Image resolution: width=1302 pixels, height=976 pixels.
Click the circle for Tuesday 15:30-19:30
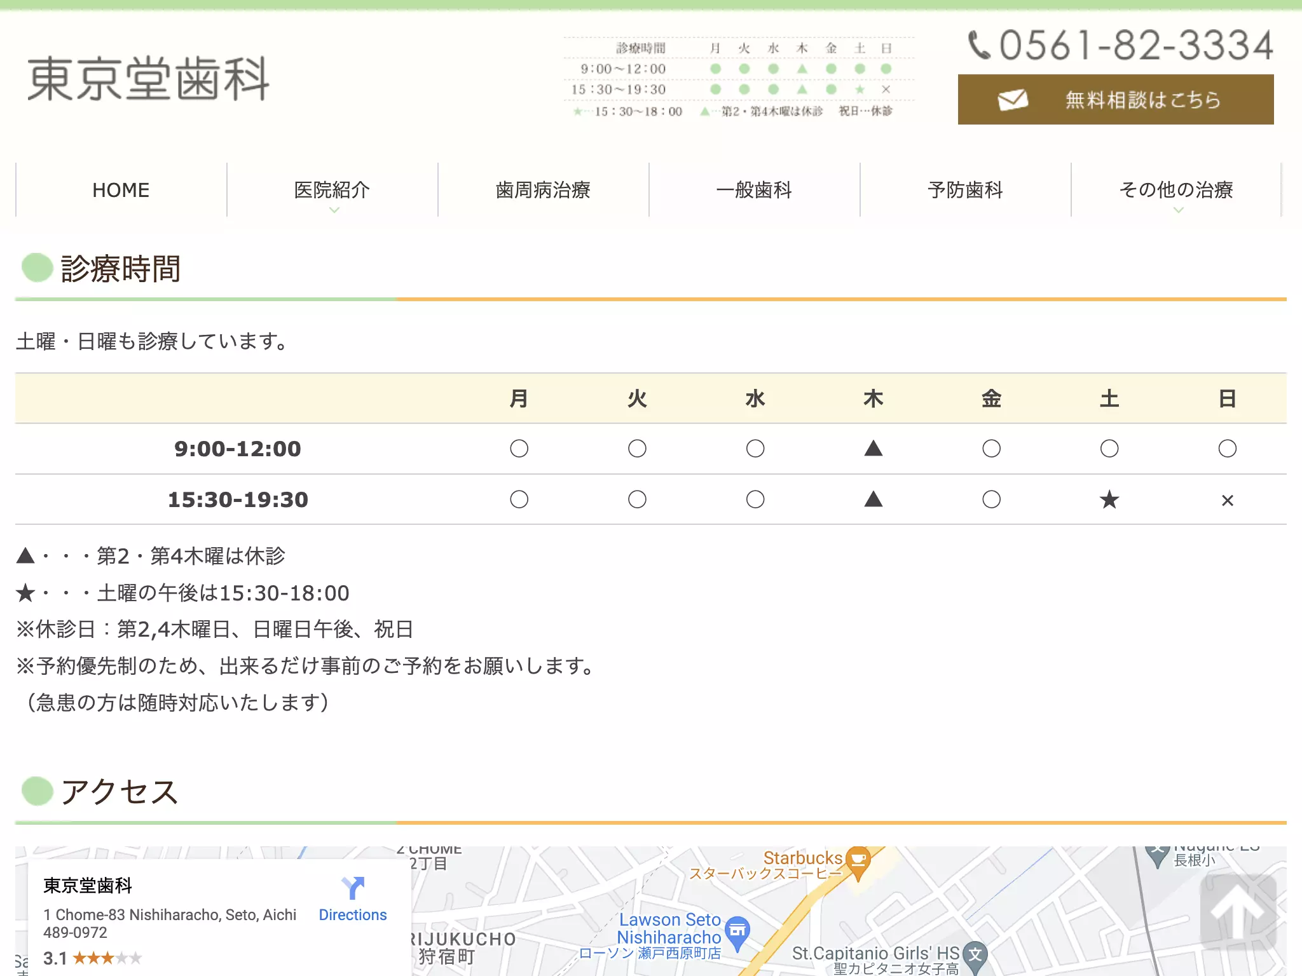(637, 499)
